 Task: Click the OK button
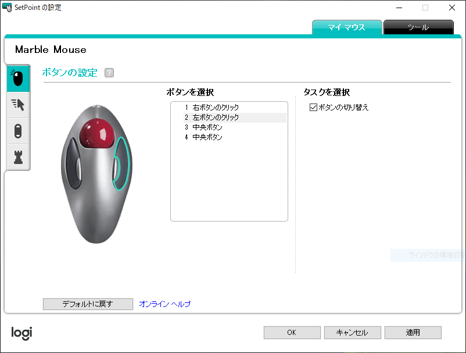point(292,333)
